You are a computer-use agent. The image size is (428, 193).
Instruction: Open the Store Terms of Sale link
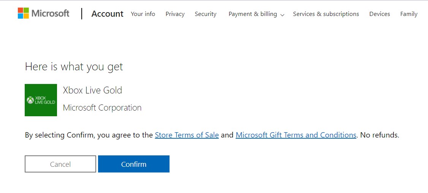(x=187, y=135)
